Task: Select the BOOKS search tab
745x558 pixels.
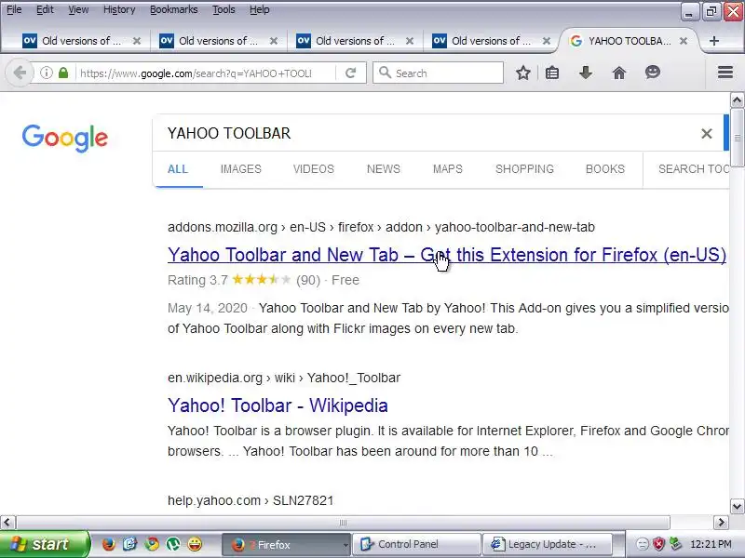Action: click(x=604, y=169)
